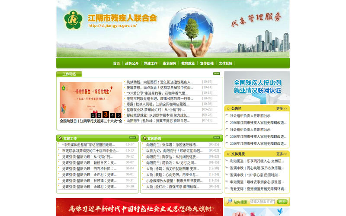
Task: Open news 筑梦助残，向阳而行！澄江街道
Action: pyautogui.click(x=160, y=82)
